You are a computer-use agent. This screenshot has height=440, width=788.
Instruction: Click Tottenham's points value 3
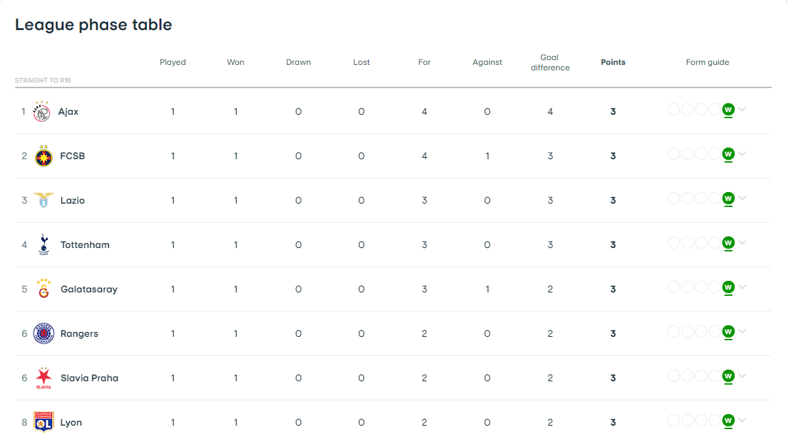coord(613,245)
